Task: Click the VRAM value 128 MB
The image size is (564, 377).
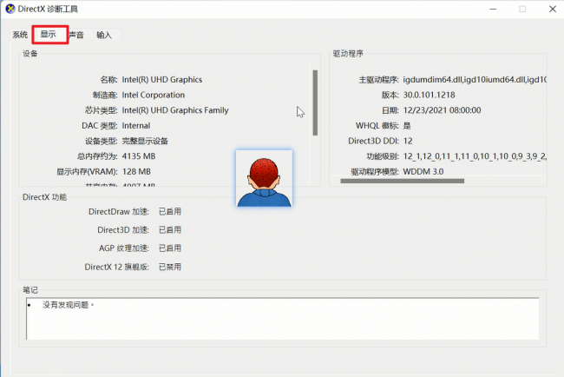Action: (x=136, y=171)
